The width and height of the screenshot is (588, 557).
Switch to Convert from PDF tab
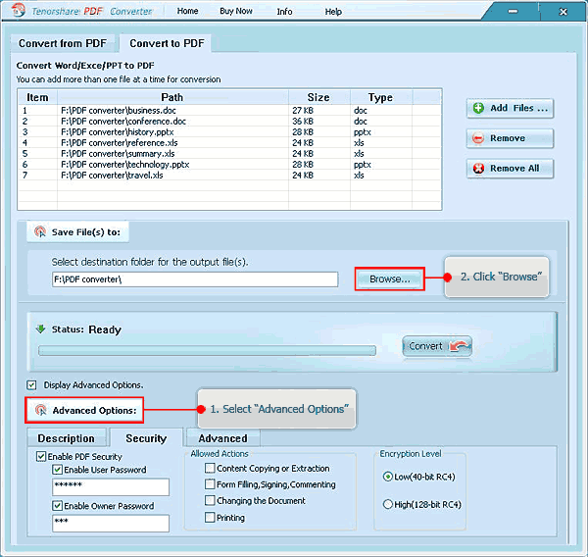tap(63, 43)
